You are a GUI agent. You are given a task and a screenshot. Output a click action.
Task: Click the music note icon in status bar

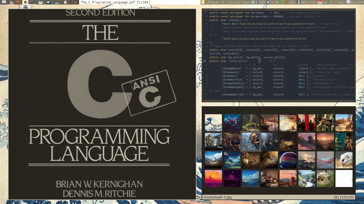208,2
